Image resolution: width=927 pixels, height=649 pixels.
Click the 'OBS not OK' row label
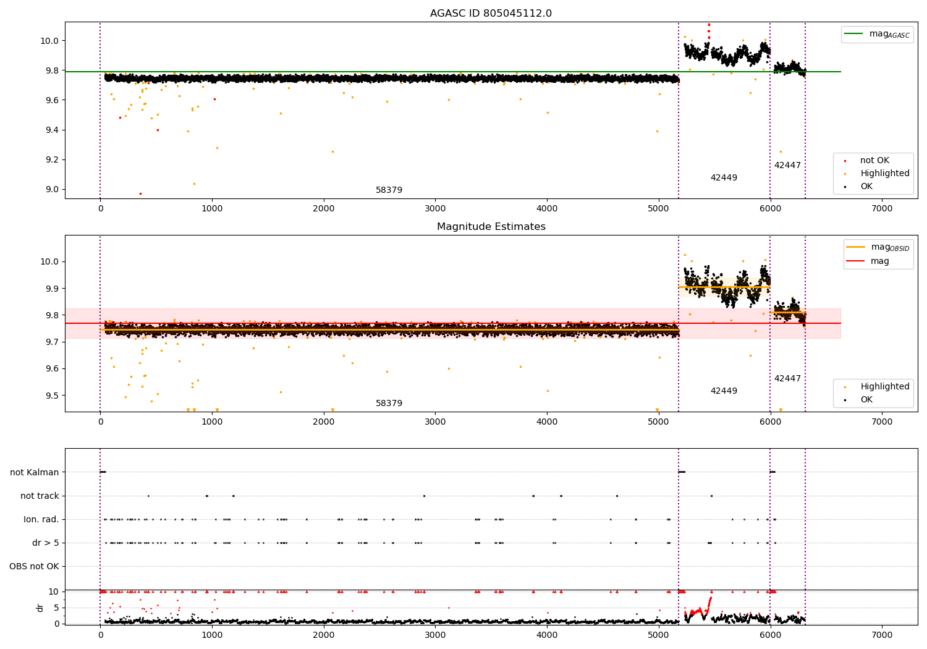pyautogui.click(x=35, y=567)
